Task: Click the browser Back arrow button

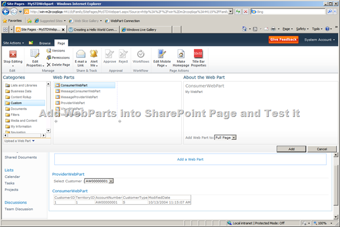Action: 6,12
